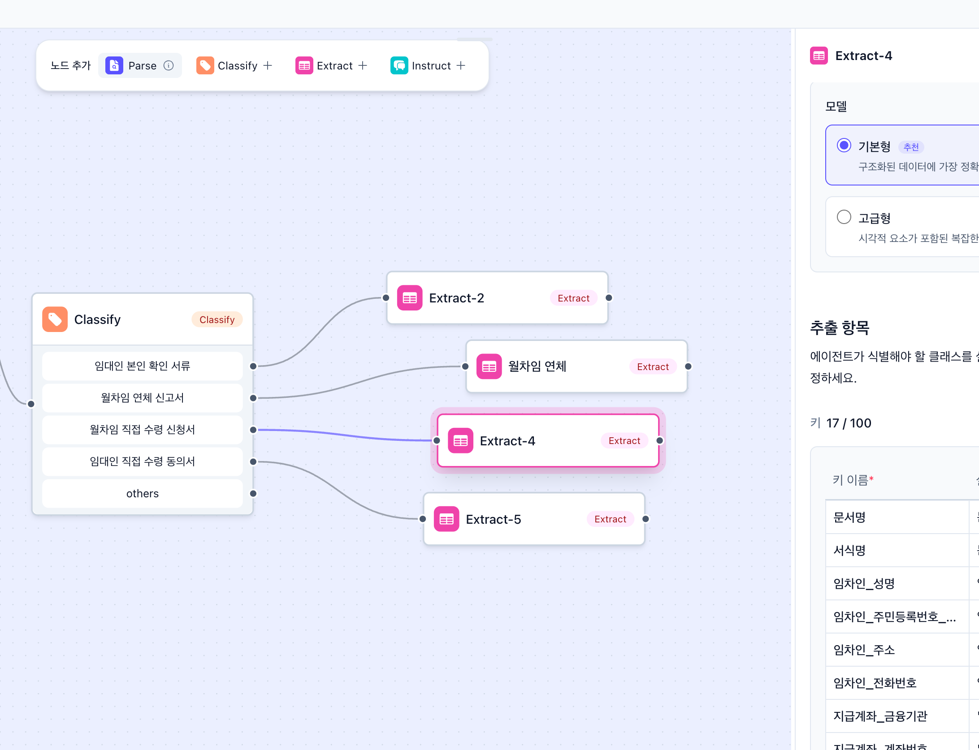Click Extract-5 node's input port

pyautogui.click(x=423, y=519)
